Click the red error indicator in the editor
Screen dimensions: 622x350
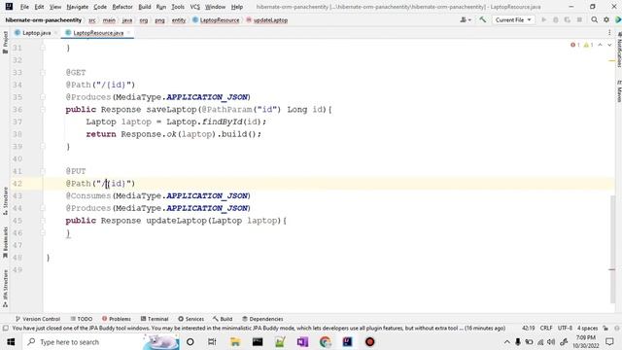click(x=575, y=45)
